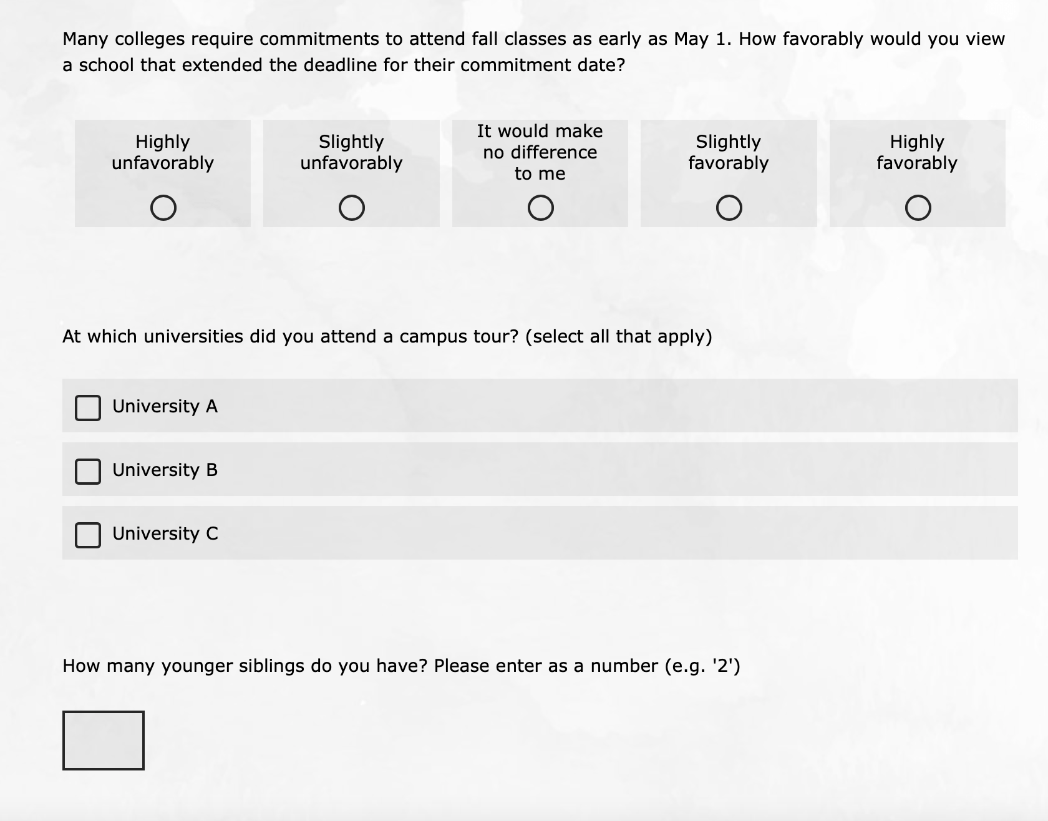Click the campus tour question text
The height and width of the screenshot is (821, 1048).
pos(387,336)
